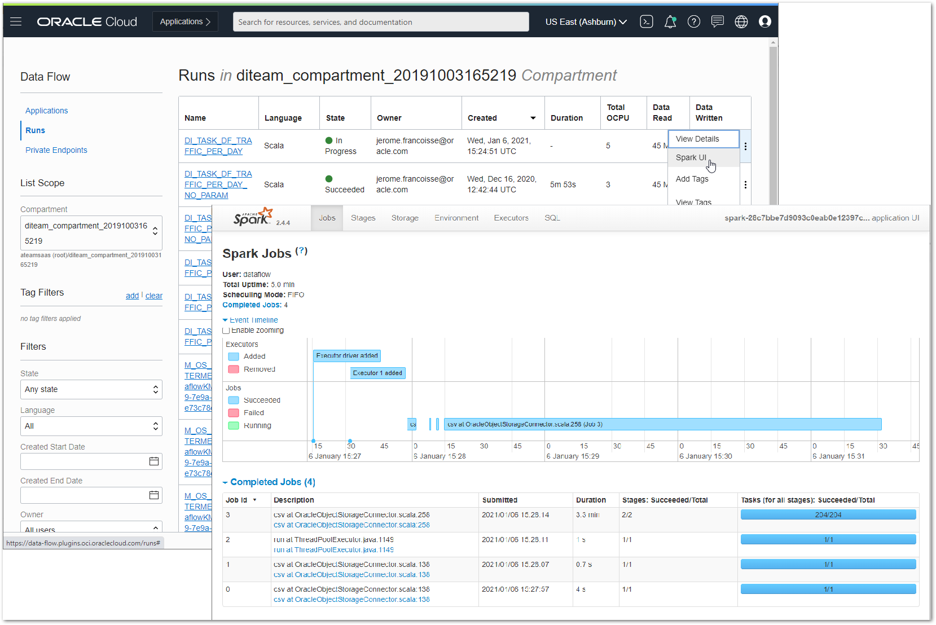Open the Created End Date calendar picker
The image size is (936, 625).
(153, 495)
